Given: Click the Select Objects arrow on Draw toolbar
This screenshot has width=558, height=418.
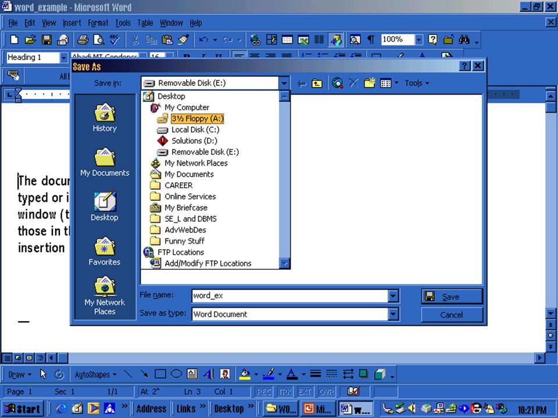Looking at the screenshot, I should coord(43,374).
